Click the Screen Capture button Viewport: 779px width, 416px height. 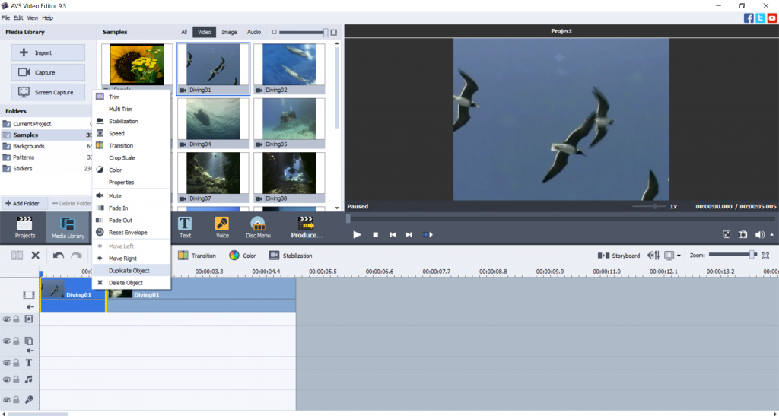point(48,92)
